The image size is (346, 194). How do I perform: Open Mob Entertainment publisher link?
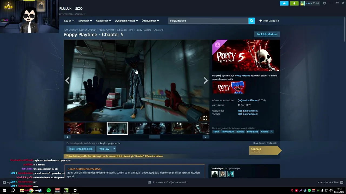tap(248, 114)
